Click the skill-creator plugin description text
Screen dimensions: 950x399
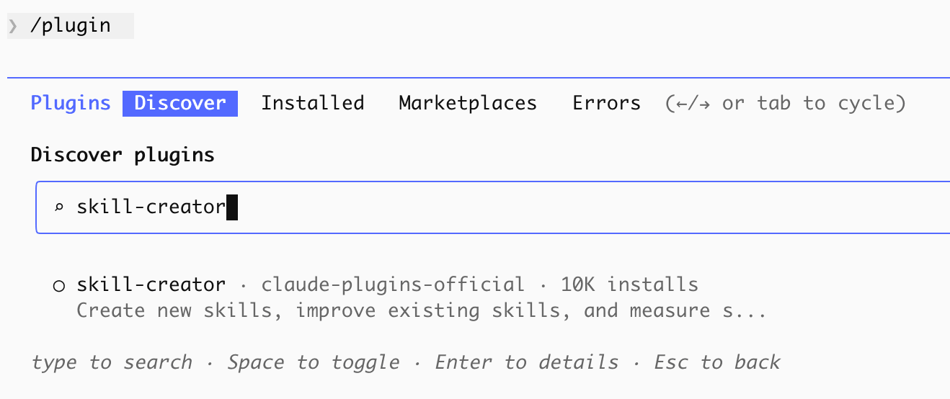coord(421,311)
